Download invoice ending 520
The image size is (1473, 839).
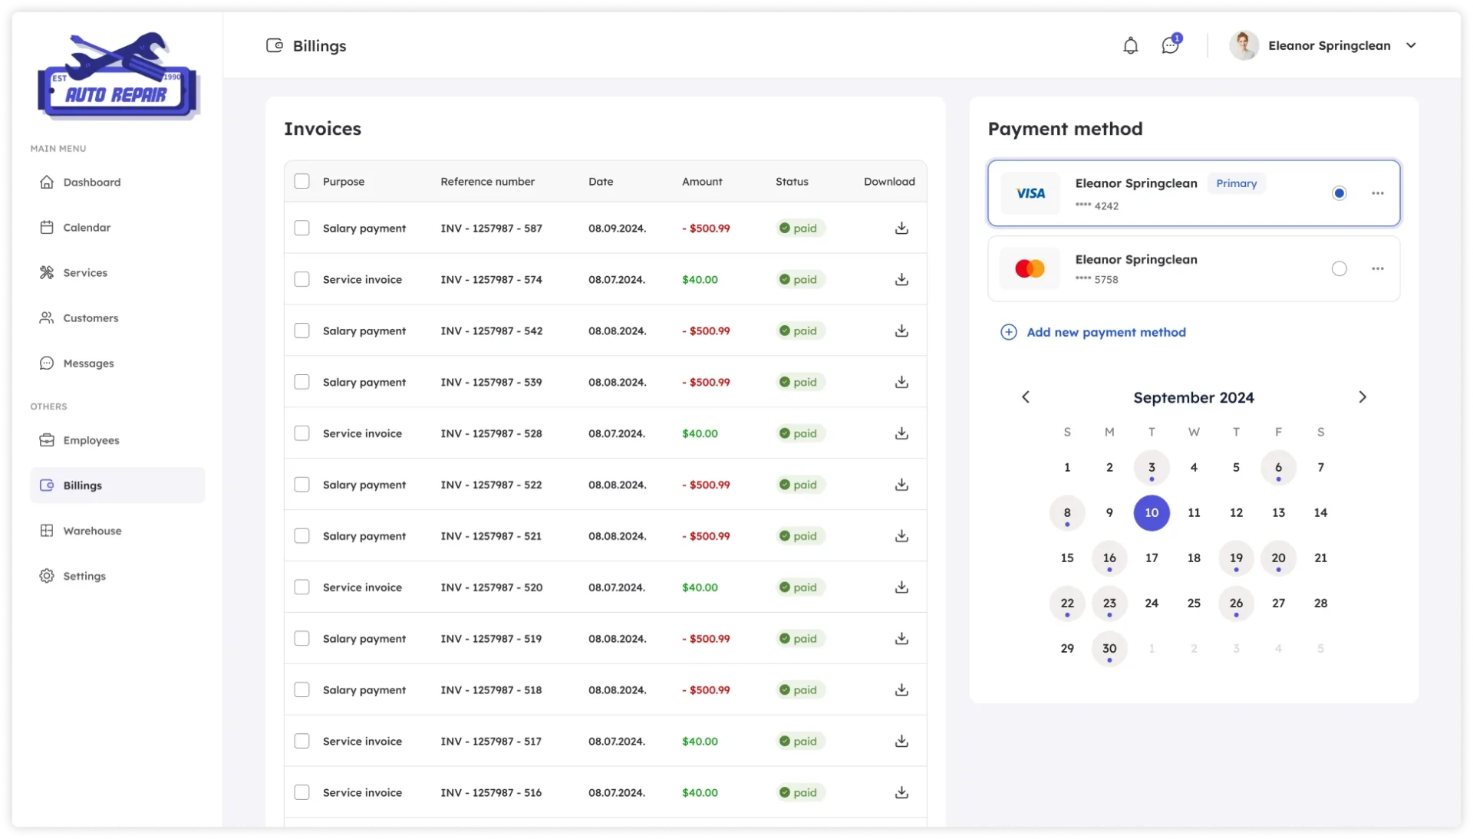coord(901,587)
